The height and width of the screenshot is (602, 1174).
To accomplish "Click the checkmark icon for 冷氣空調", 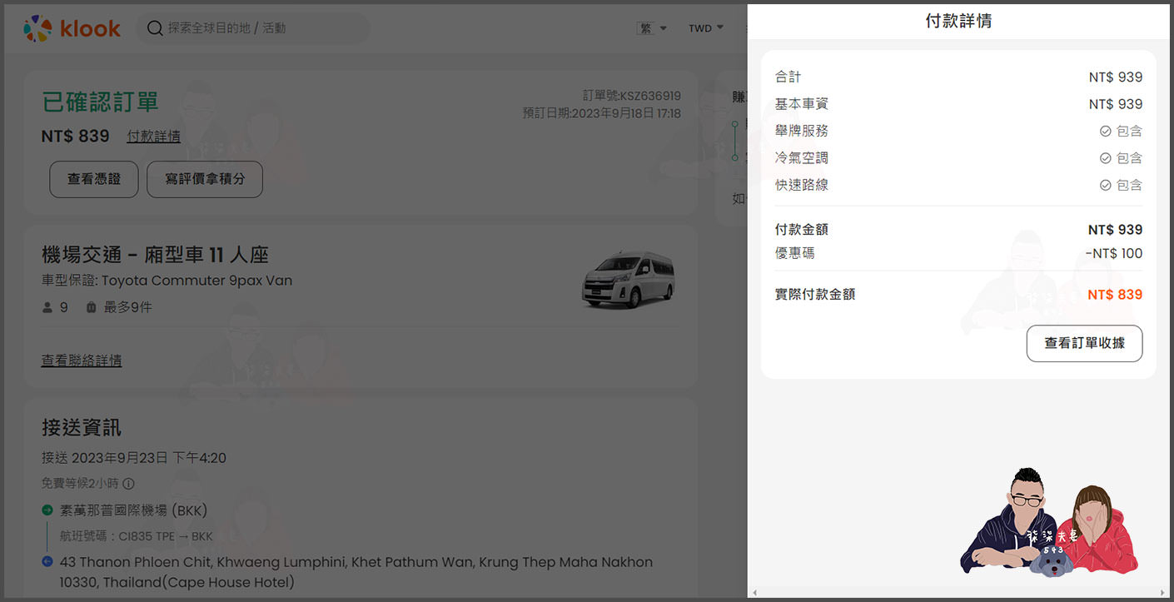I will click(x=1105, y=158).
